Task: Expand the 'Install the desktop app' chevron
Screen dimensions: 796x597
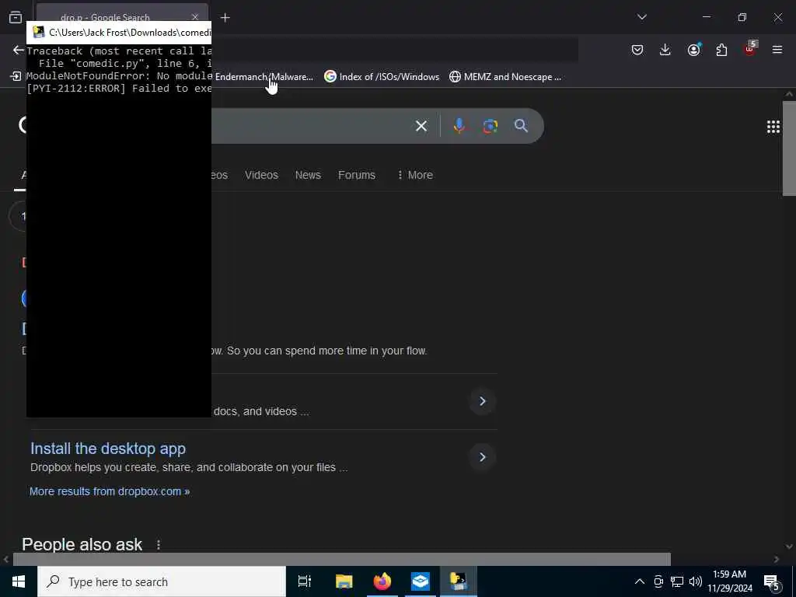Action: click(482, 457)
